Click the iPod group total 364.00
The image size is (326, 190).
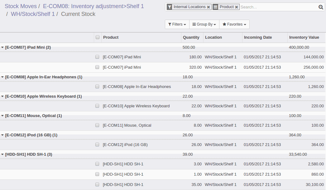[295, 135]
